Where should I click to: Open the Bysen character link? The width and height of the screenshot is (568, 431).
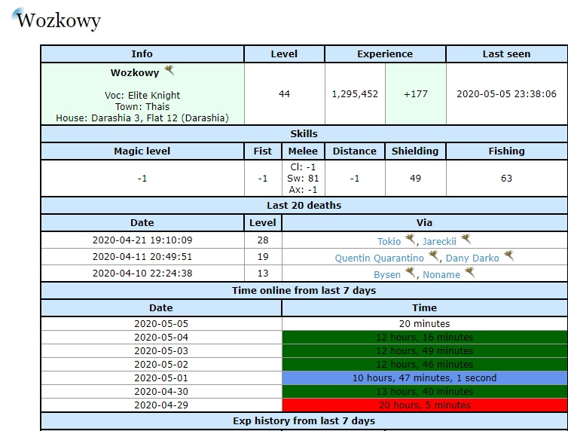pos(387,275)
